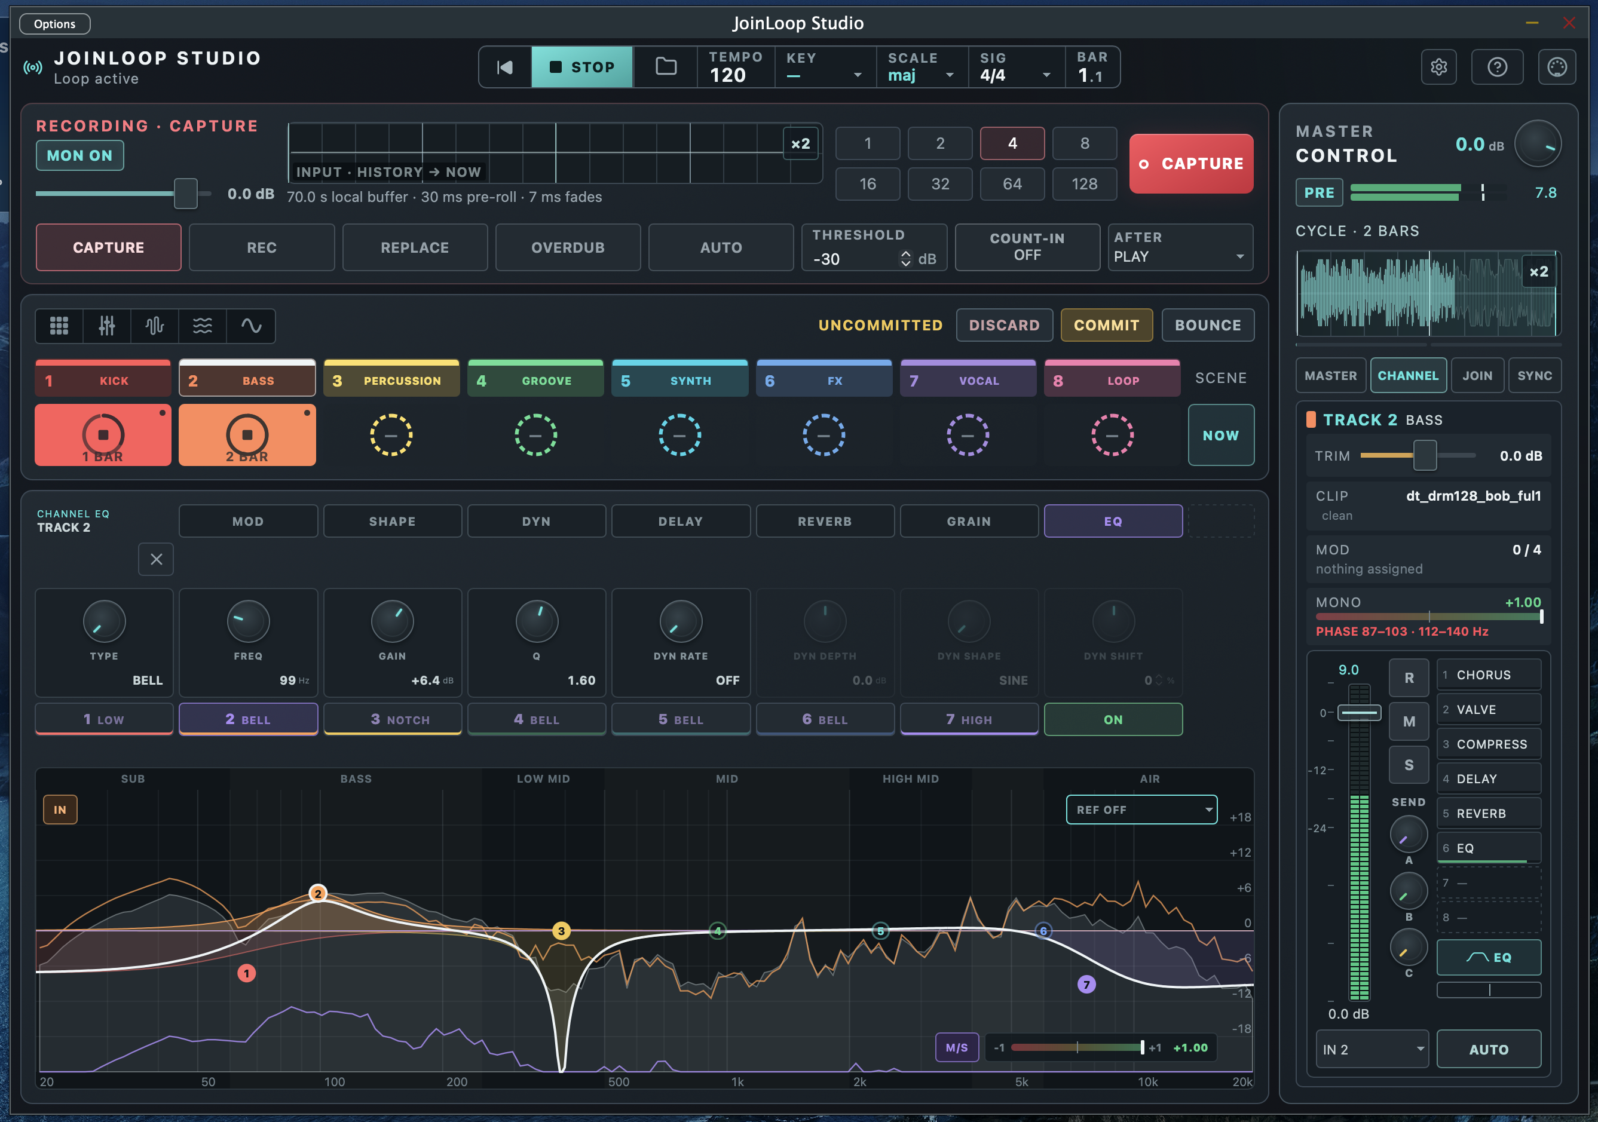Switch to the sine wave view icon

click(250, 326)
